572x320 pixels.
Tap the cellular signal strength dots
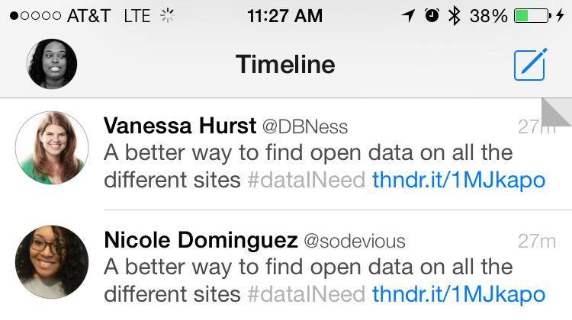coord(35,16)
